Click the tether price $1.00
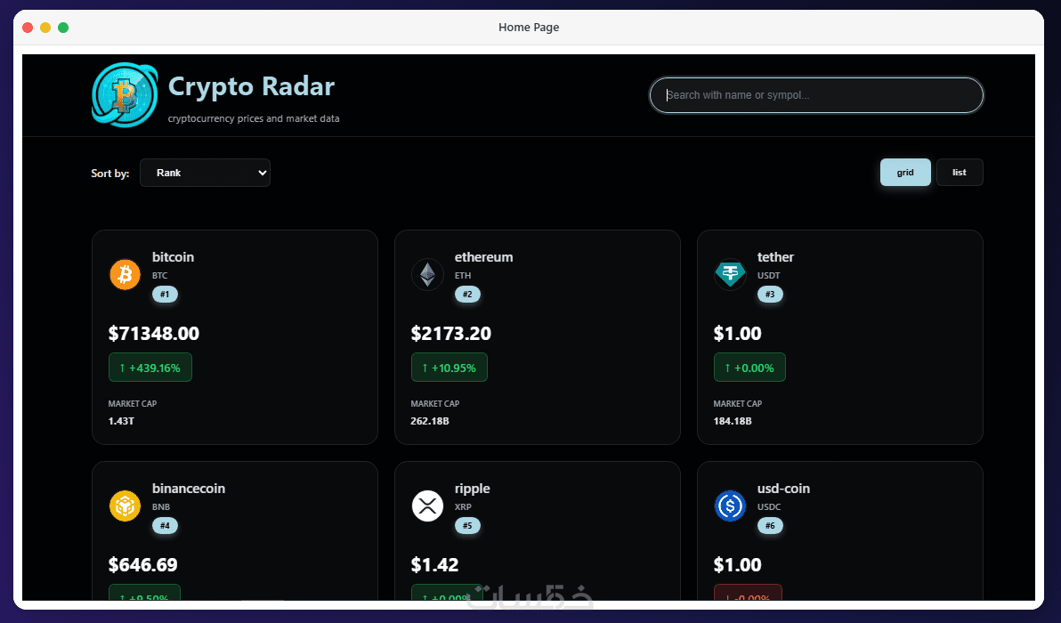The image size is (1061, 623). (738, 334)
